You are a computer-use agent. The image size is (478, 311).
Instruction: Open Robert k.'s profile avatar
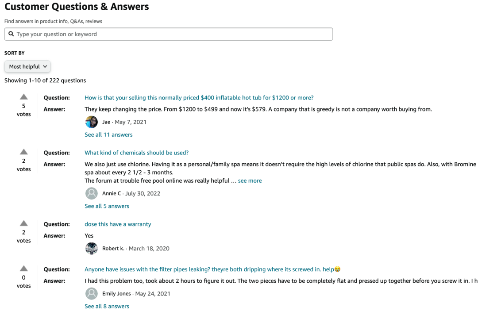coord(92,248)
